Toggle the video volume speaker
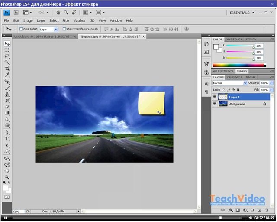 point(250,218)
